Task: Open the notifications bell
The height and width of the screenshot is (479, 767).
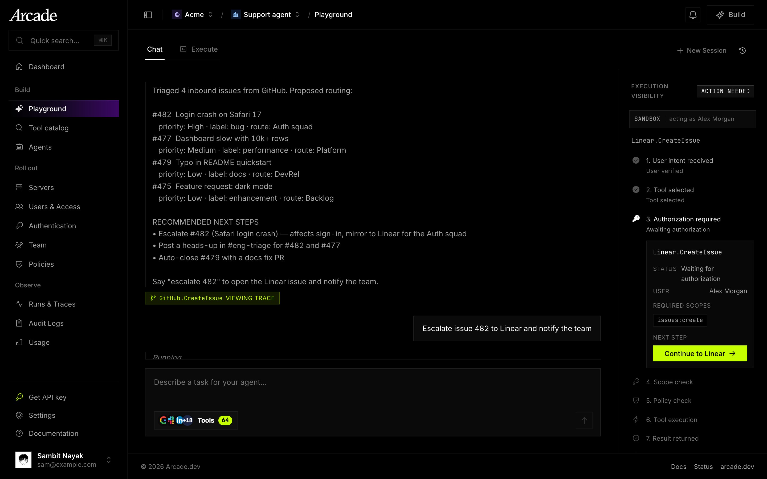Action: 693,15
